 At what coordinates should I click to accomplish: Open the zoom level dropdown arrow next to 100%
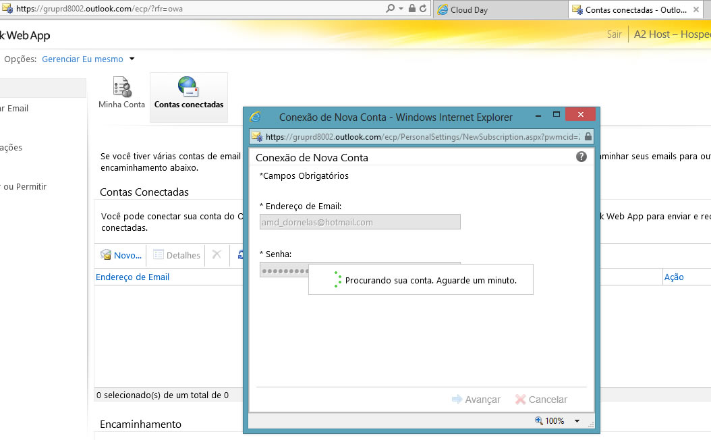[x=577, y=420]
